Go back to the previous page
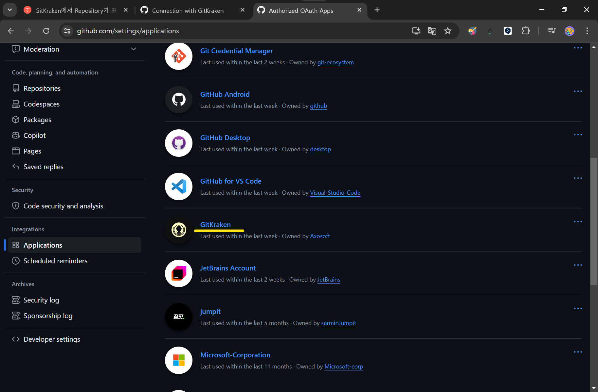The image size is (598, 392). pos(11,31)
